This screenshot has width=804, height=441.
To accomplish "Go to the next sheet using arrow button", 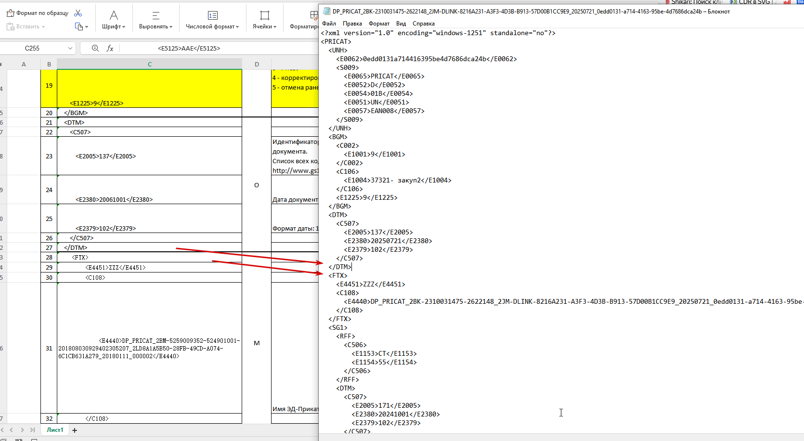I will tap(22, 430).
